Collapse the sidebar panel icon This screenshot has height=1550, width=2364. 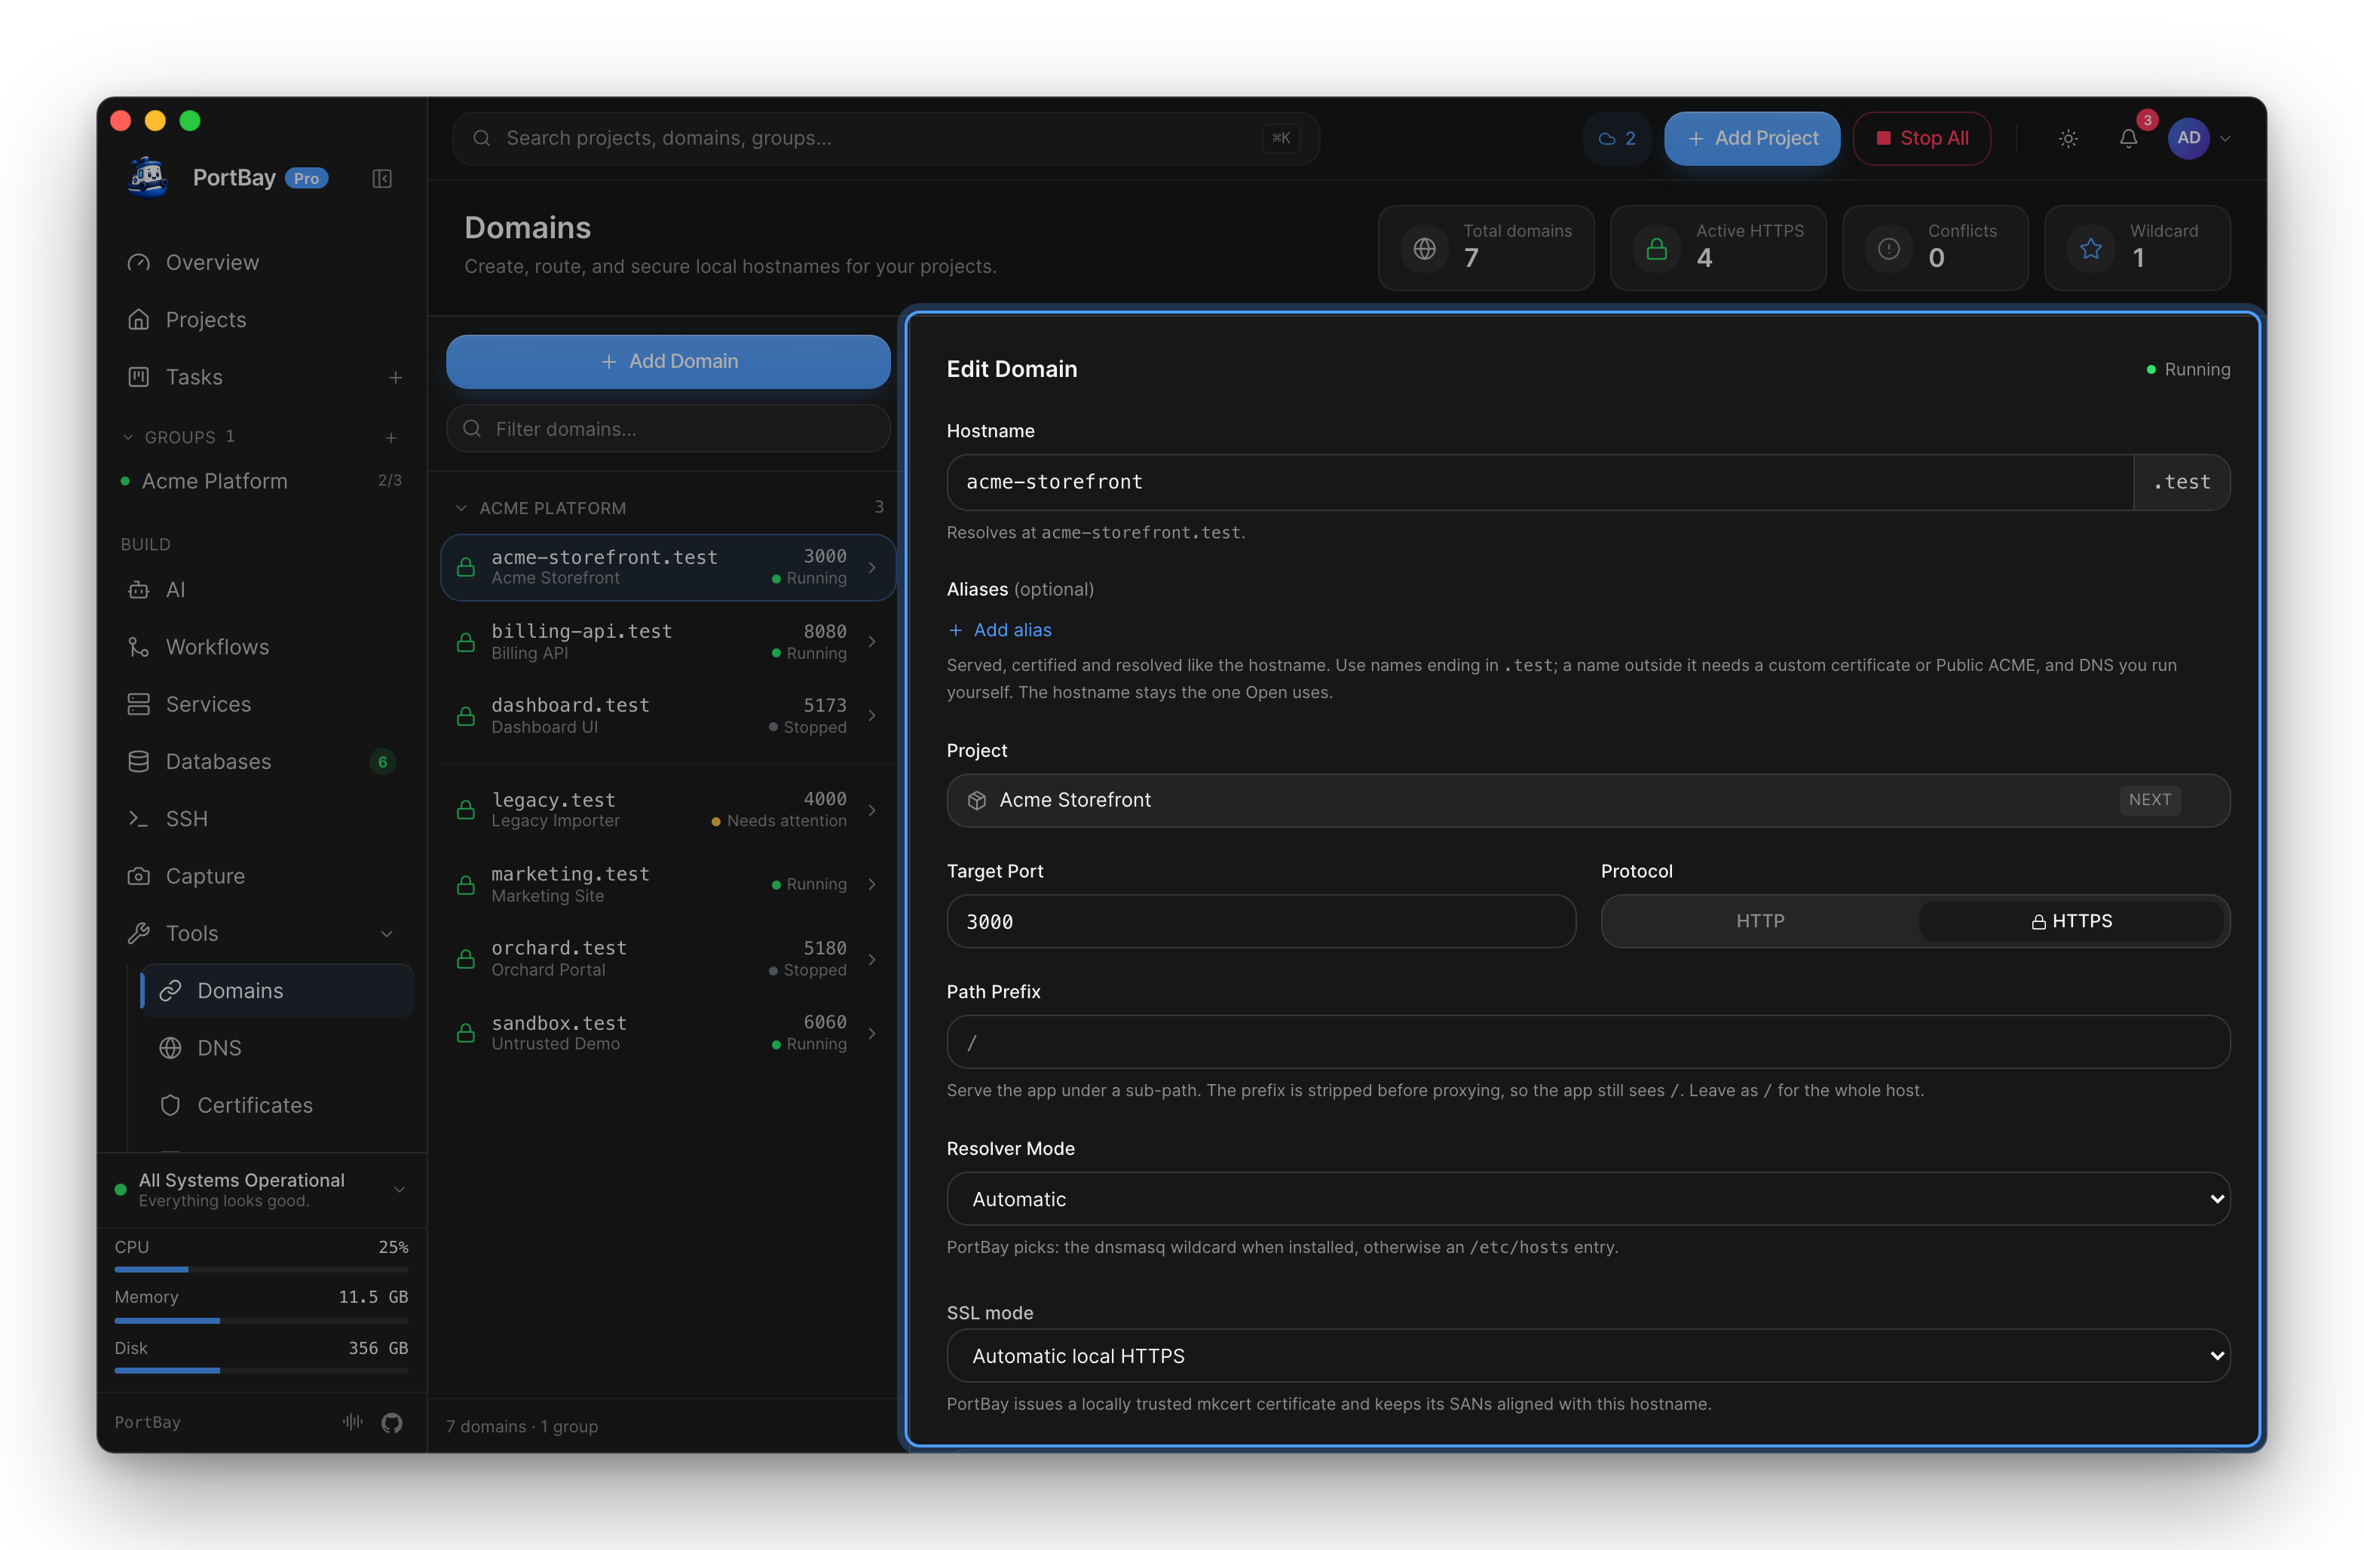coord(381,179)
